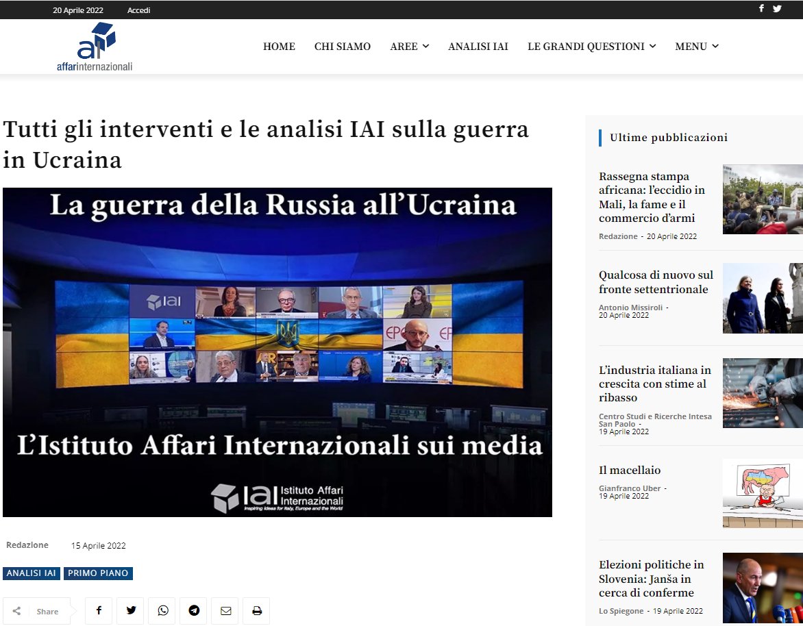Click the Mali article thumbnail
This screenshot has height=626, width=803.
tap(763, 199)
